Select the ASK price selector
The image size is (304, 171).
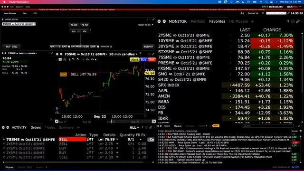[85, 31]
